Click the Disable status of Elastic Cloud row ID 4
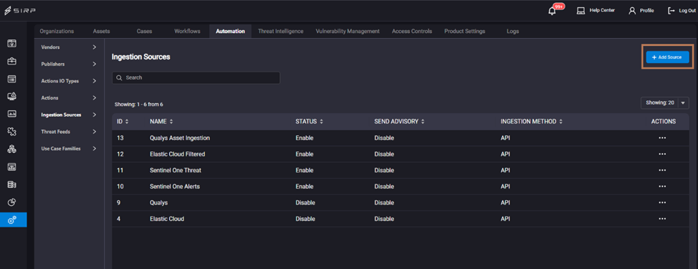Image resolution: width=698 pixels, height=269 pixels. [305, 219]
